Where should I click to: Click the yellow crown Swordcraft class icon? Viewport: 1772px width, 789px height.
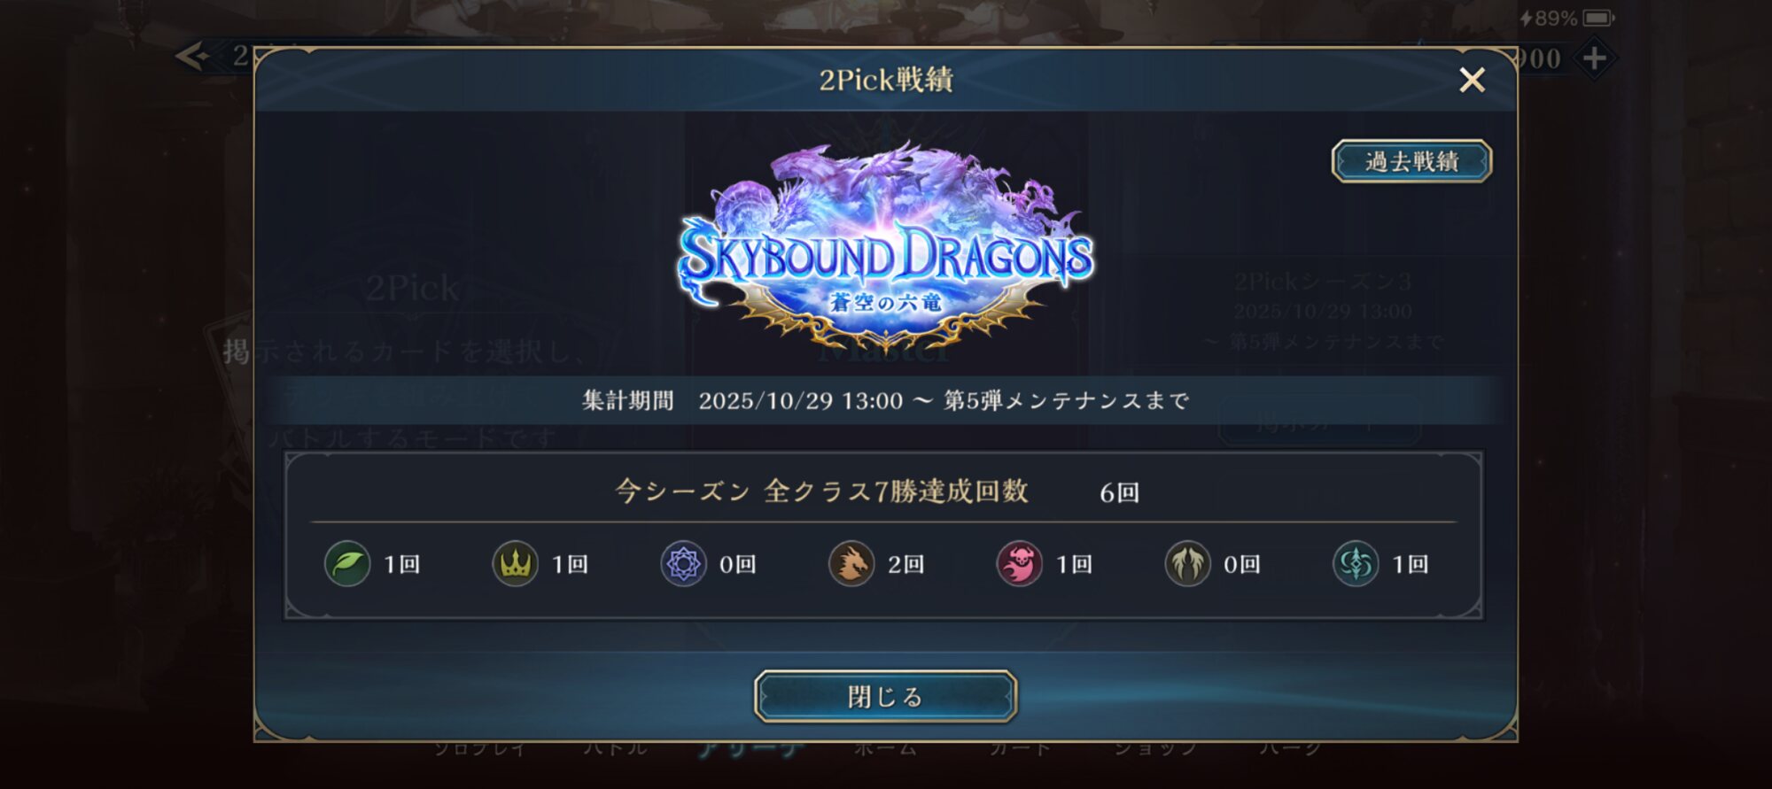point(515,563)
